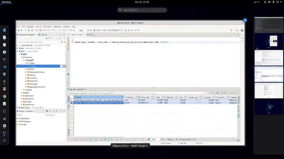Click the datname column header
This screenshot has width=284, height=159.
click(x=170, y=97)
